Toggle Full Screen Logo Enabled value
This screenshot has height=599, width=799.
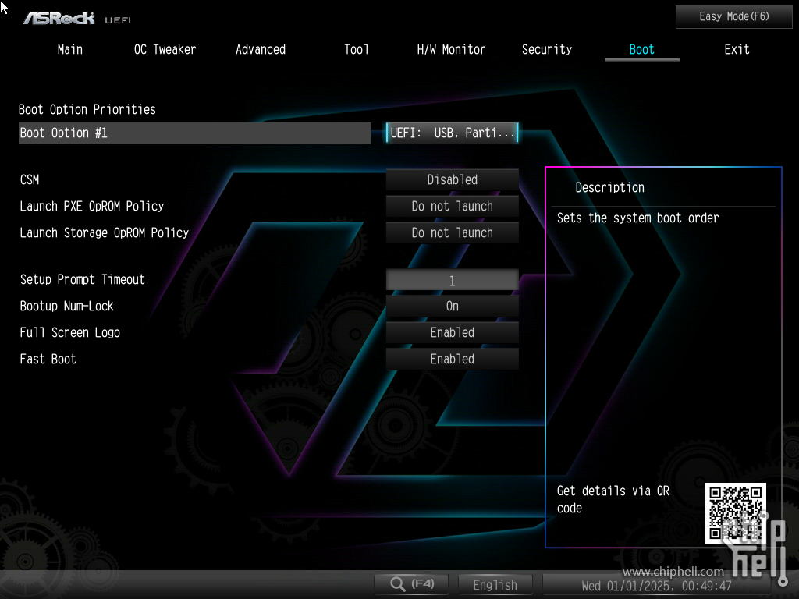[452, 332]
